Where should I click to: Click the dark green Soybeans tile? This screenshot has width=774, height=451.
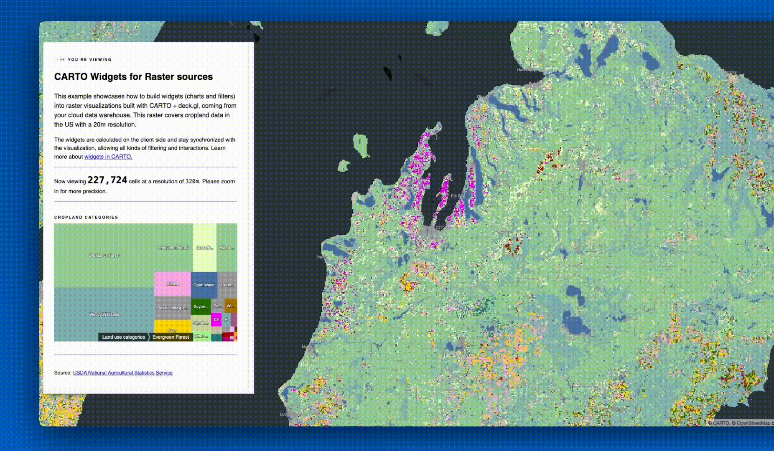200,307
